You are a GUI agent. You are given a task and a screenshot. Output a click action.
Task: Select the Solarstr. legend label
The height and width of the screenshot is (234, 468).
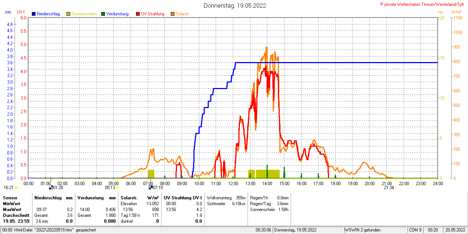183,14
